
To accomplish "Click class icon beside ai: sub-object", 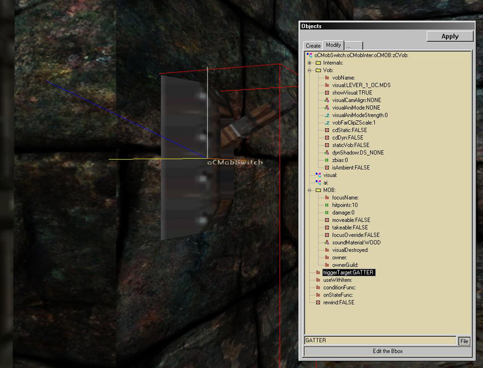I will tap(318, 182).
